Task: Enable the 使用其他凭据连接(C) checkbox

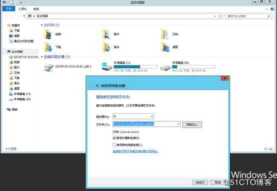Action: pos(114,145)
